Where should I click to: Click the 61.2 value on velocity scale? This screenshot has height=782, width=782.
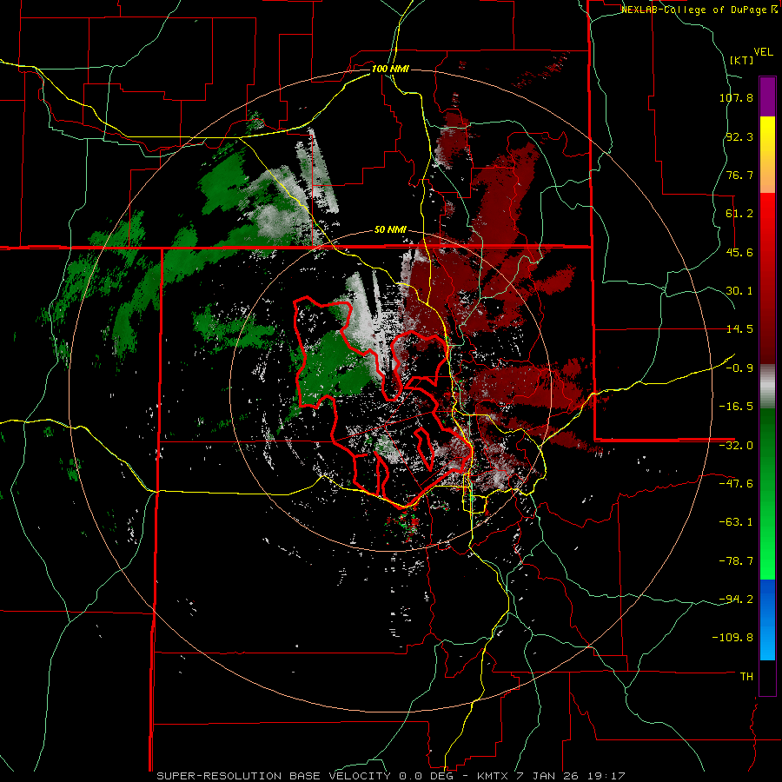click(x=739, y=214)
